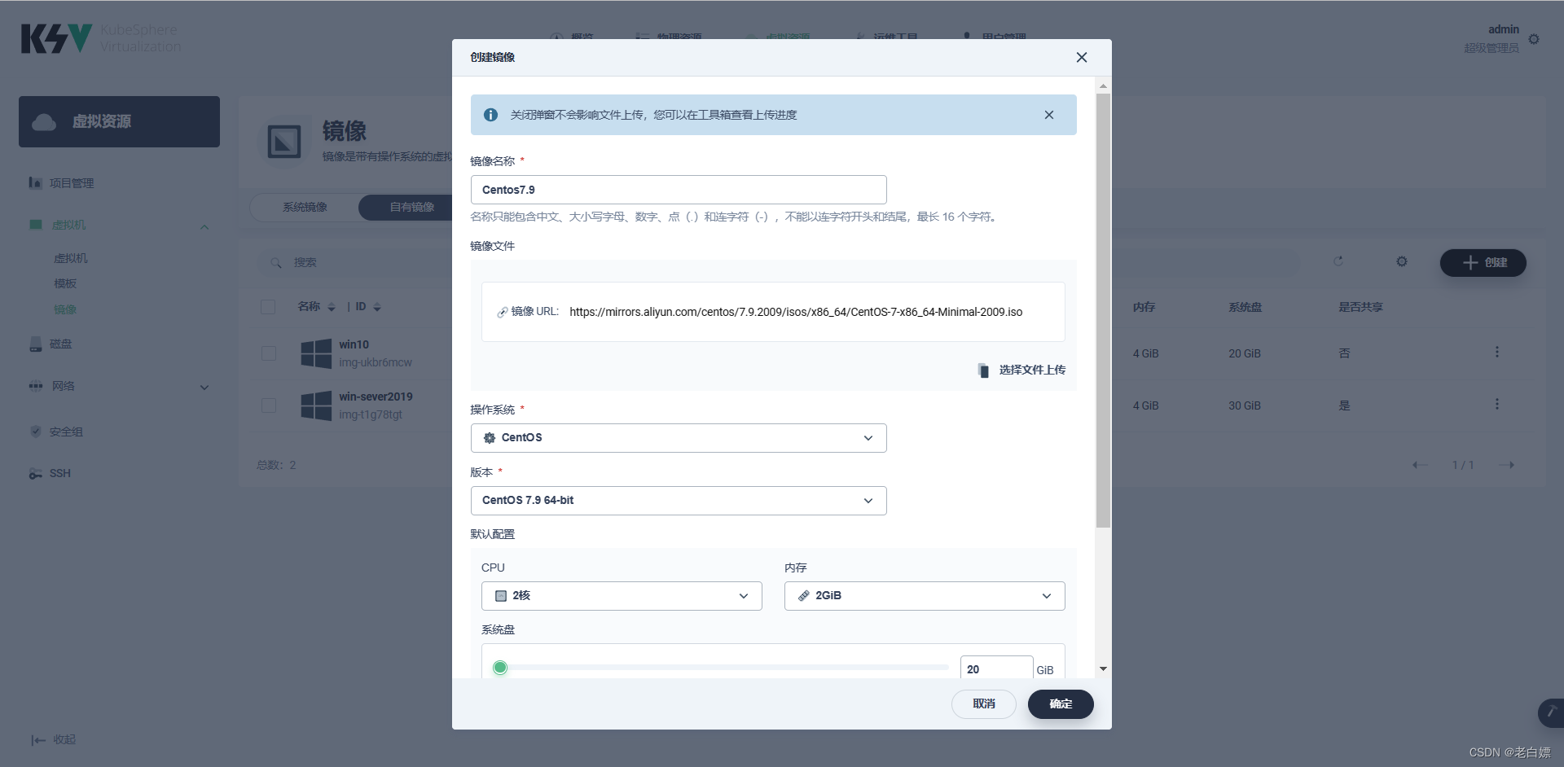Click the scrollbar down arrow in dialog
This screenshot has width=1564, height=767.
click(x=1103, y=668)
